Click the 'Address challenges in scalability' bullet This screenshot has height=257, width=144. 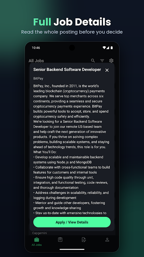pyautogui.click(x=71, y=195)
